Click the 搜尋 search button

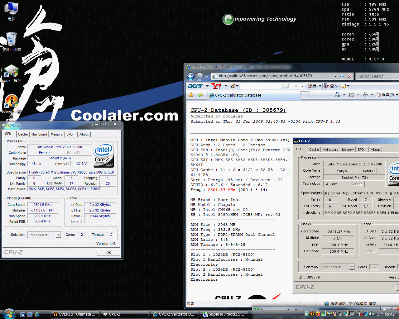point(313,86)
